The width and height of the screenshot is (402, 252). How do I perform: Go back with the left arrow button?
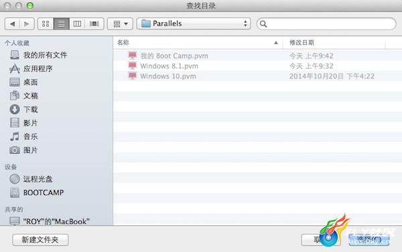point(12,24)
